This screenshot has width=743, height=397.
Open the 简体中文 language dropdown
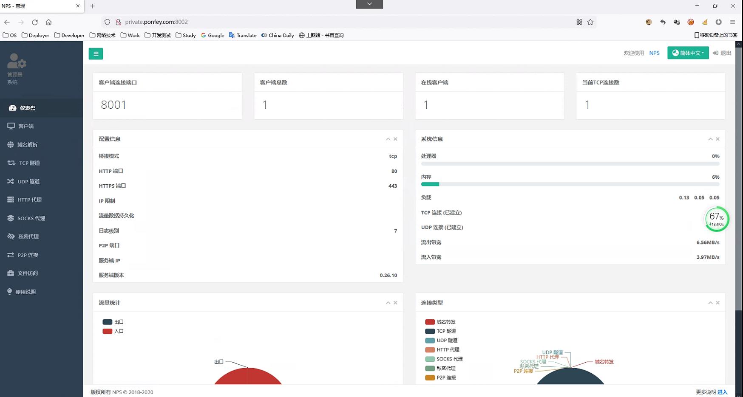pos(688,53)
